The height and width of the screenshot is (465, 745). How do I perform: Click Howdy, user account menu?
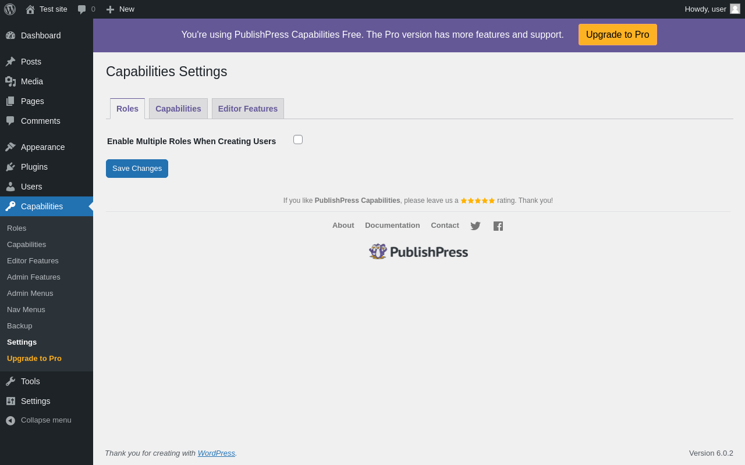tap(712, 9)
